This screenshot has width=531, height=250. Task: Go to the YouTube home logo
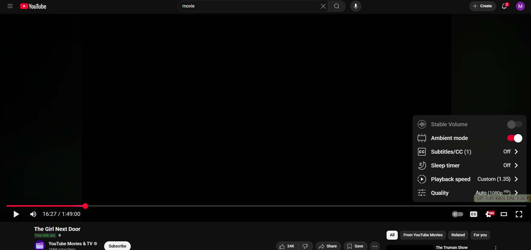pyautogui.click(x=33, y=6)
